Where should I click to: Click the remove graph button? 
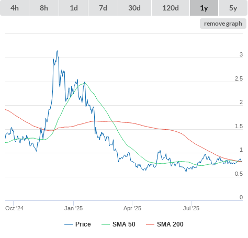(x=223, y=24)
